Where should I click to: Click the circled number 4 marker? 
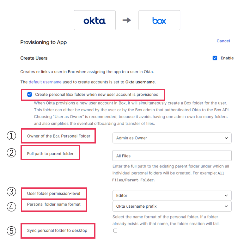click(x=11, y=207)
